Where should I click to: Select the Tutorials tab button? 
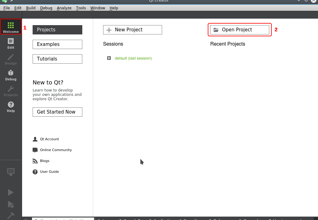click(57, 59)
